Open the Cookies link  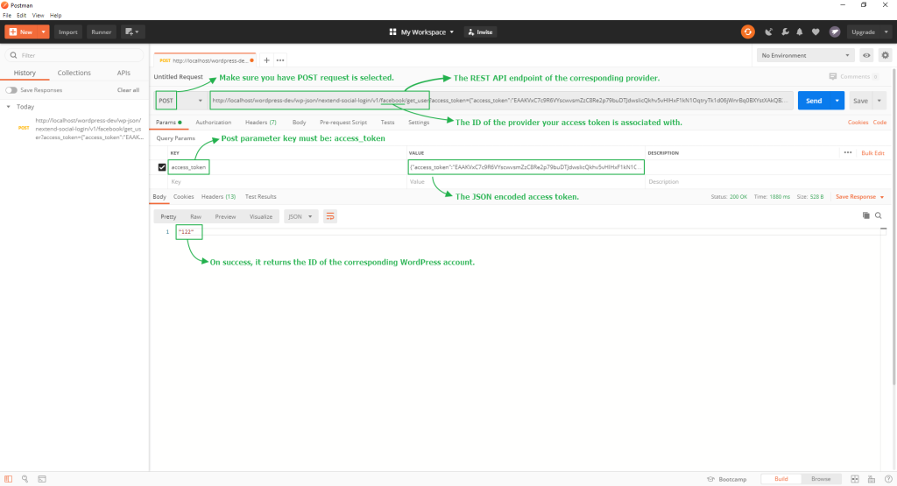tap(858, 123)
